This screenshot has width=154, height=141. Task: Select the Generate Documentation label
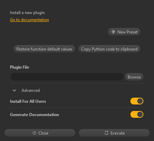coord(35,115)
